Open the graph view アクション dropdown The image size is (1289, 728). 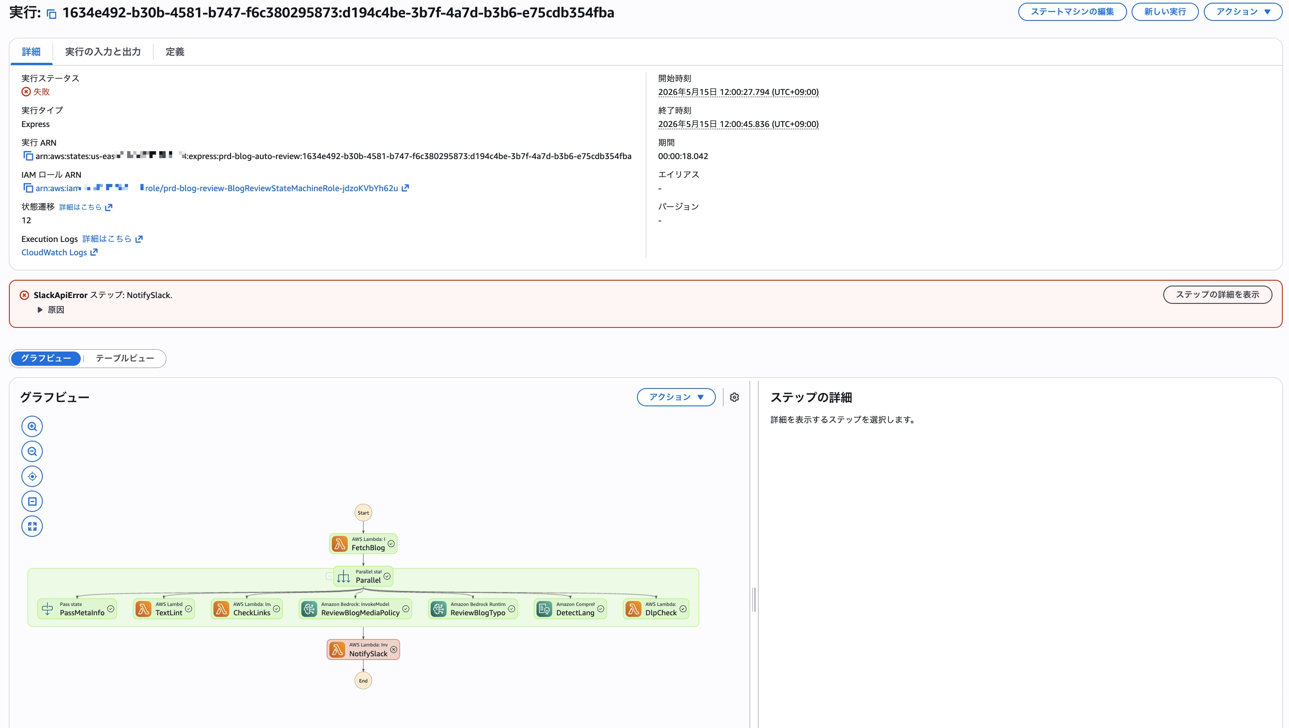click(x=676, y=397)
